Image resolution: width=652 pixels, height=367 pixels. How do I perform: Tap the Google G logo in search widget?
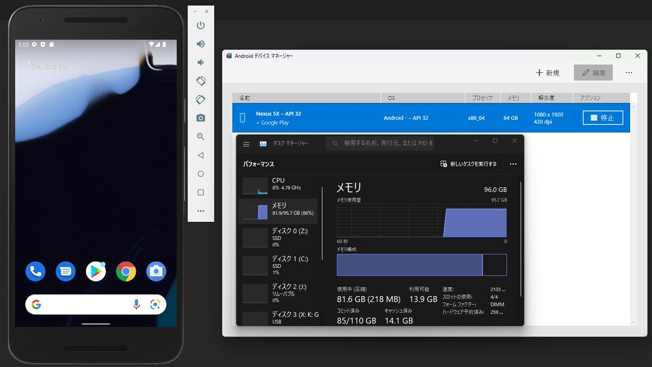[36, 304]
